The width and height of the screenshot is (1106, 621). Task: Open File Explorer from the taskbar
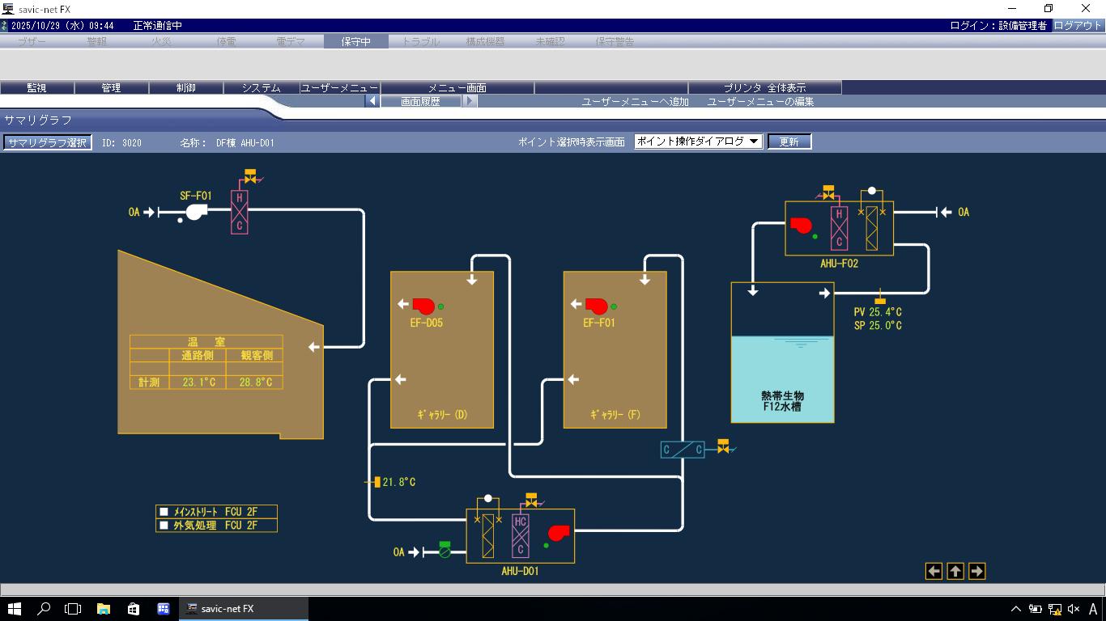pos(104,609)
